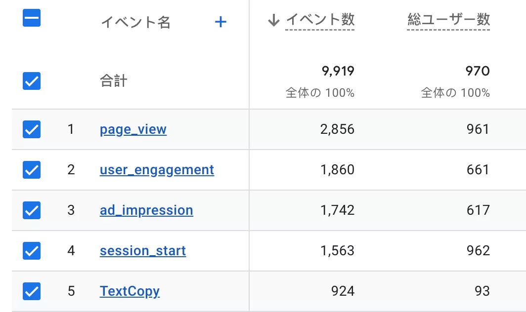The height and width of the screenshot is (312, 526).
Task: Click the イベント名 column header
Action: (x=135, y=22)
